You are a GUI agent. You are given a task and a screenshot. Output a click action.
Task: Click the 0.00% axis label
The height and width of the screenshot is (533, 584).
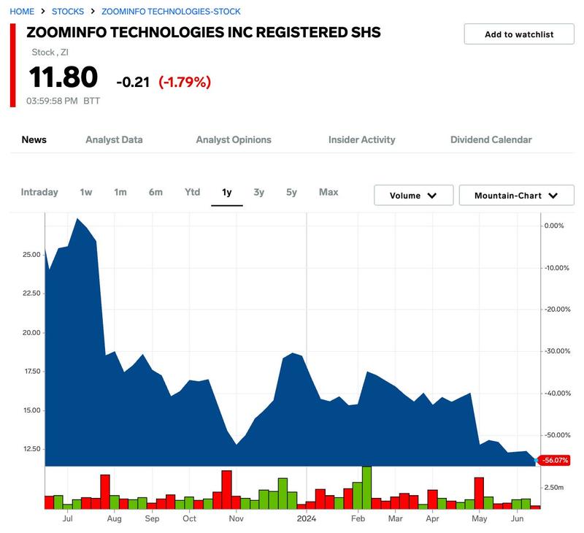(554, 226)
